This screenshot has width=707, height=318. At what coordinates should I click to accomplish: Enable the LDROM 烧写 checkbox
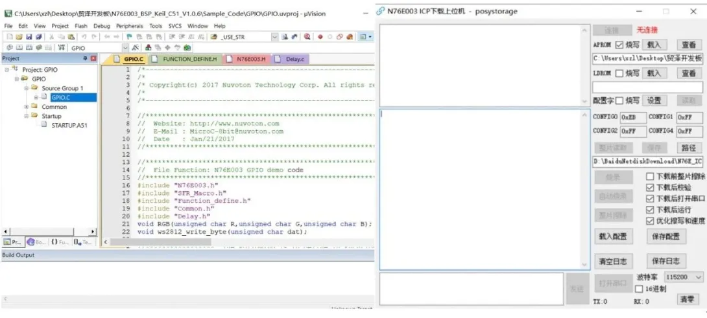619,73
